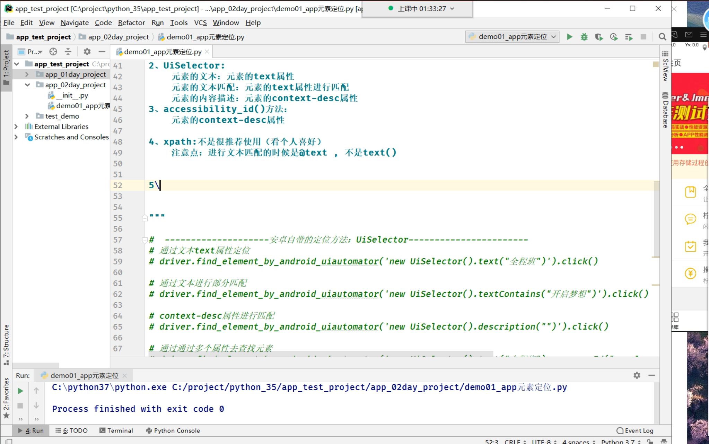Click the Debug bug icon
This screenshot has height=444, width=709.
[584, 37]
